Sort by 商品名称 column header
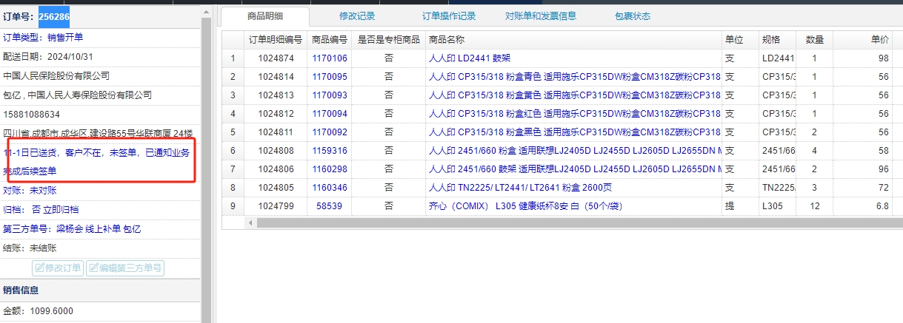 tap(574, 40)
